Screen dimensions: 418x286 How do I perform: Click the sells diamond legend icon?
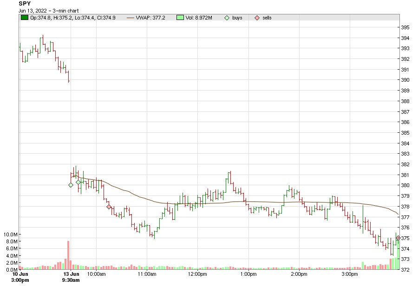257,18
